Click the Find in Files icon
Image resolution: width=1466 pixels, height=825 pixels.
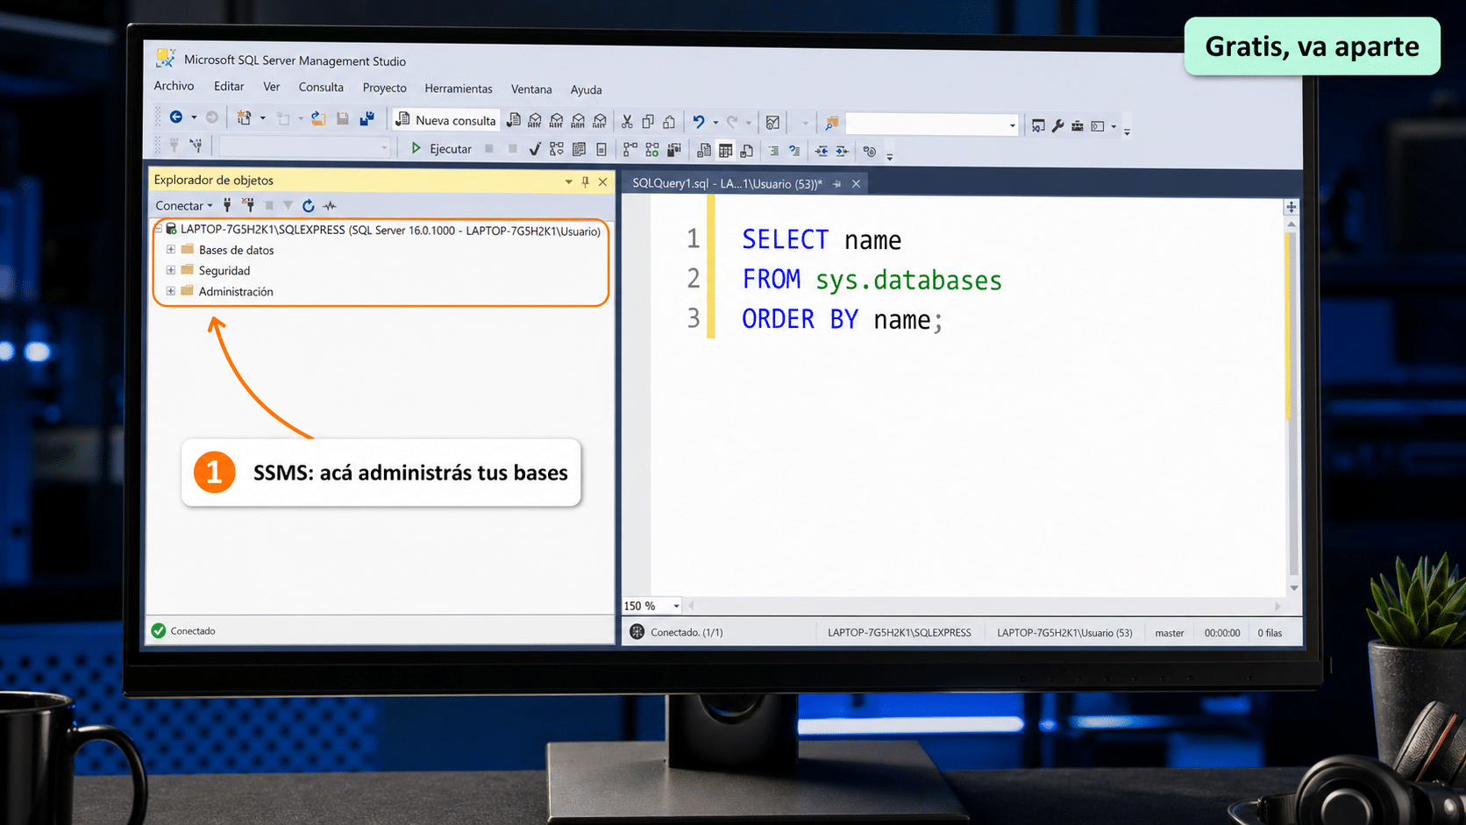(x=831, y=124)
